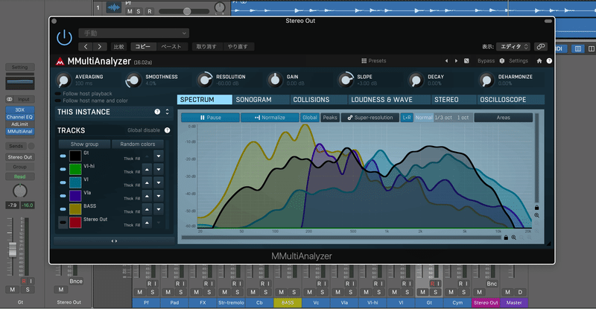Move BASS track down
The width and height of the screenshot is (596, 309).
click(159, 209)
